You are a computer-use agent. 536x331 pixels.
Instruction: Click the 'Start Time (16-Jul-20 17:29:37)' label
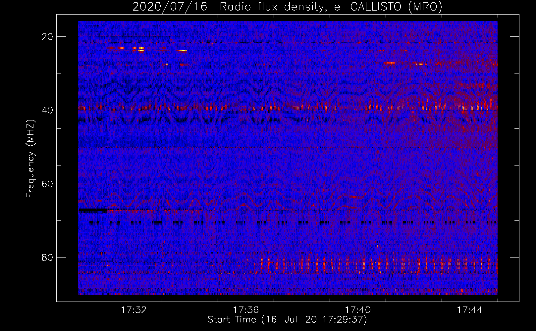pos(287,320)
